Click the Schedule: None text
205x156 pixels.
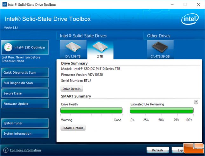[13, 61]
